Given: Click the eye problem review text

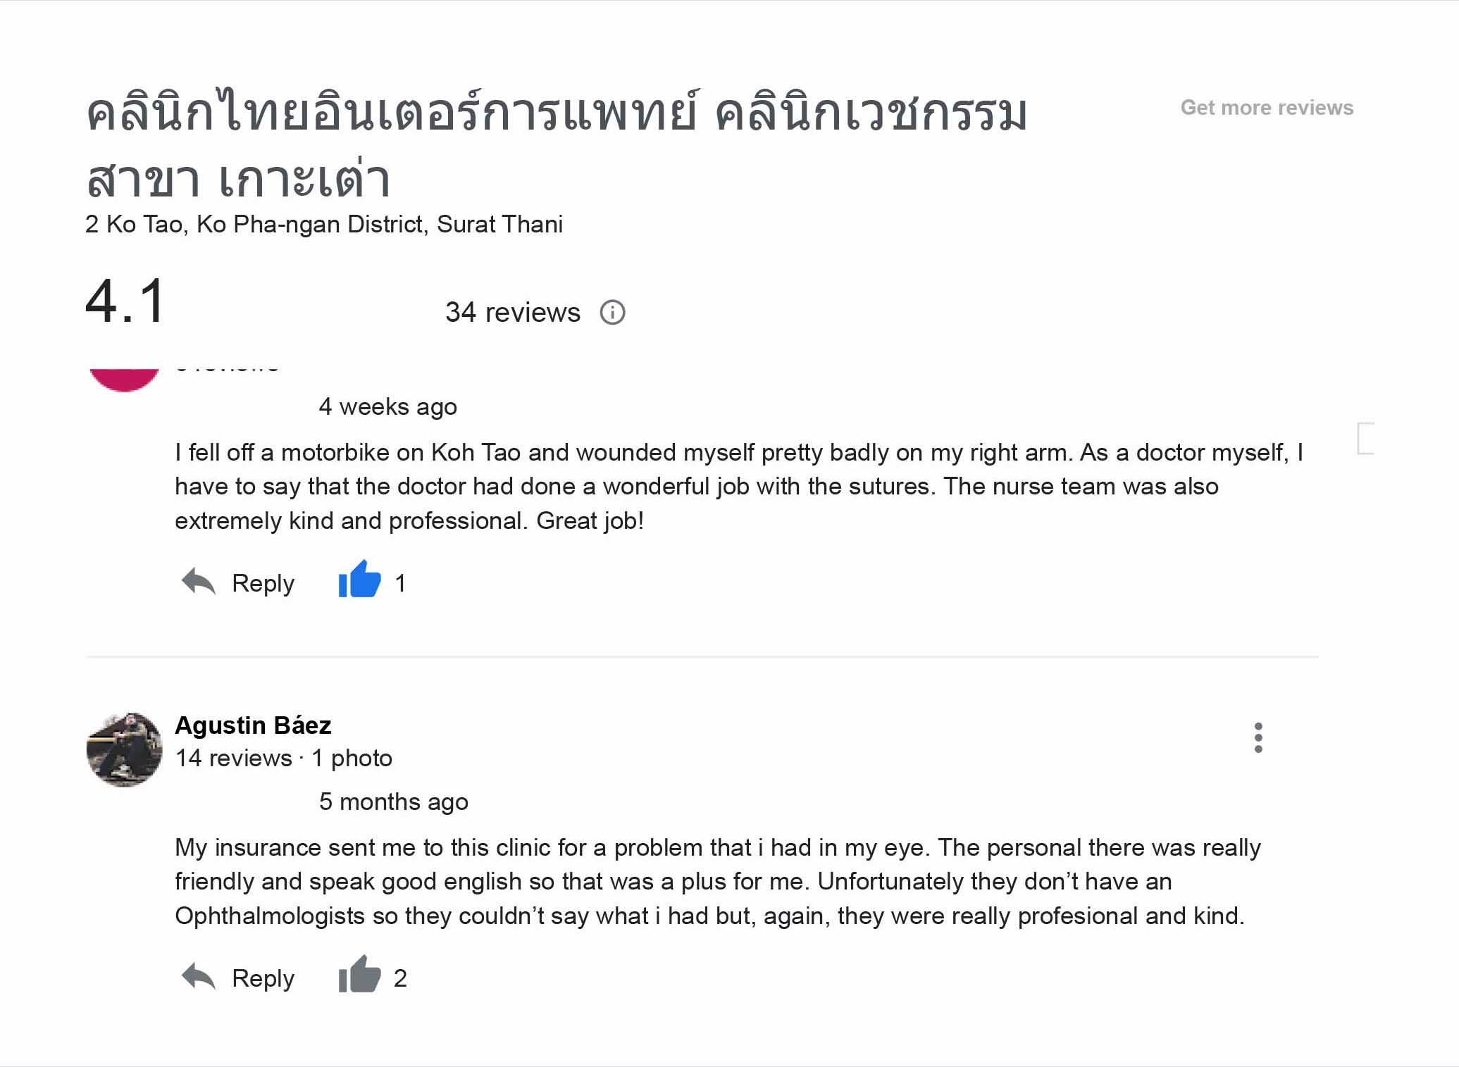Looking at the screenshot, I should click(x=717, y=881).
